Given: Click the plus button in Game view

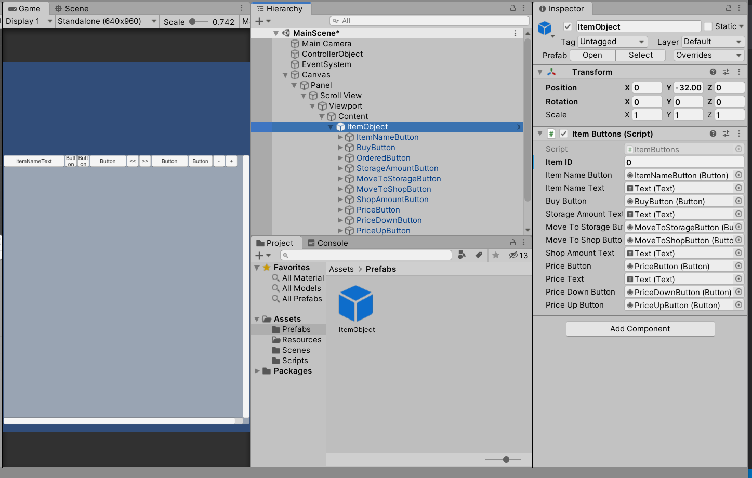Looking at the screenshot, I should tap(231, 161).
